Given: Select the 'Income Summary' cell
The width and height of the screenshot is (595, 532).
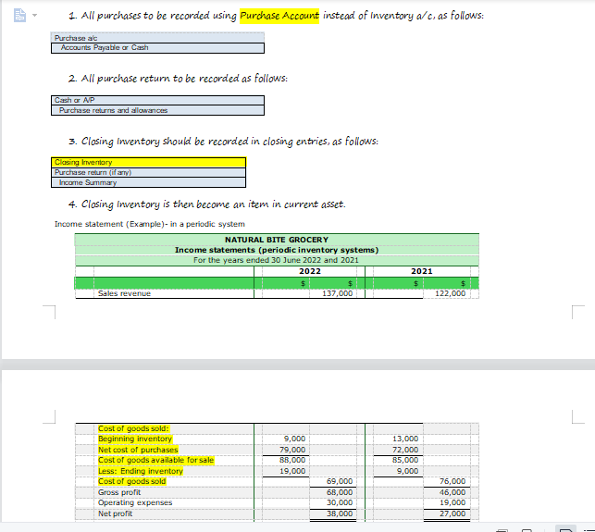Looking at the screenshot, I should (x=148, y=182).
